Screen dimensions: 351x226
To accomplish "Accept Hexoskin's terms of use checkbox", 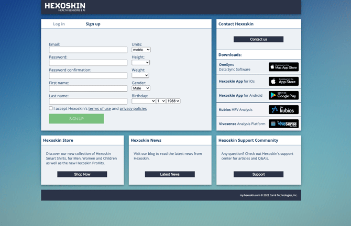I will pos(51,108).
